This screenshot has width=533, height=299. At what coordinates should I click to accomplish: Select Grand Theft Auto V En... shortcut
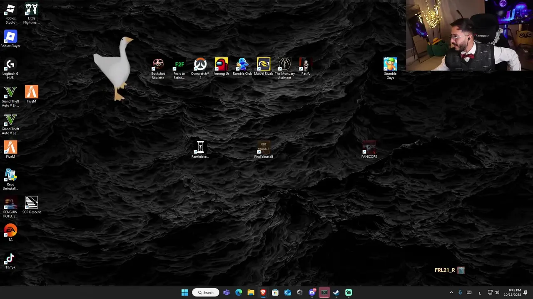[x=10, y=97]
